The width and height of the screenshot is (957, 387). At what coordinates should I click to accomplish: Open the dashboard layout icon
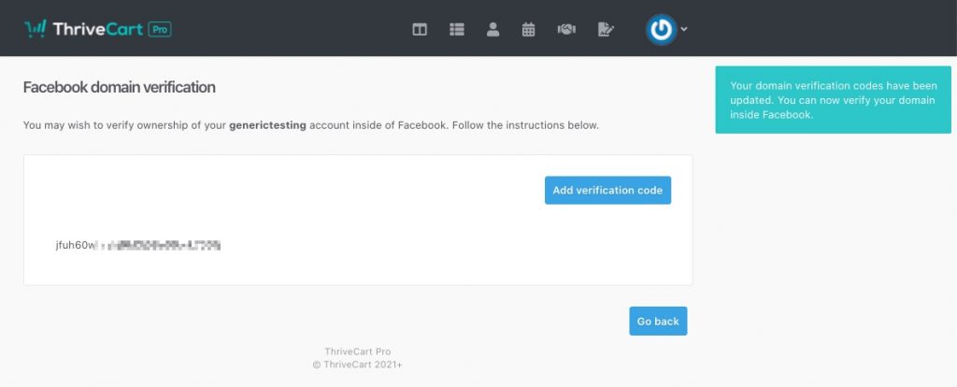(420, 29)
